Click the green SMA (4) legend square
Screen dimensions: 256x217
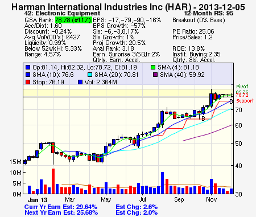pos(153,67)
